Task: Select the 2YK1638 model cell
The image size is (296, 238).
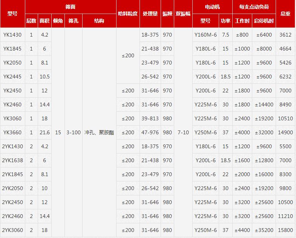Action: (x=12, y=160)
